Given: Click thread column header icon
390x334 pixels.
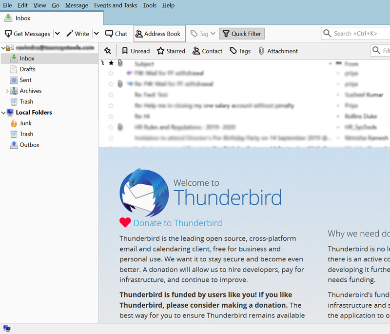Looking at the screenshot, I should pos(103,63).
